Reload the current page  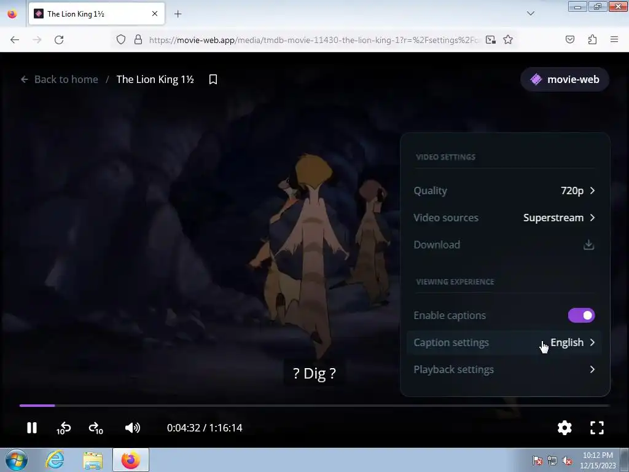coord(59,40)
